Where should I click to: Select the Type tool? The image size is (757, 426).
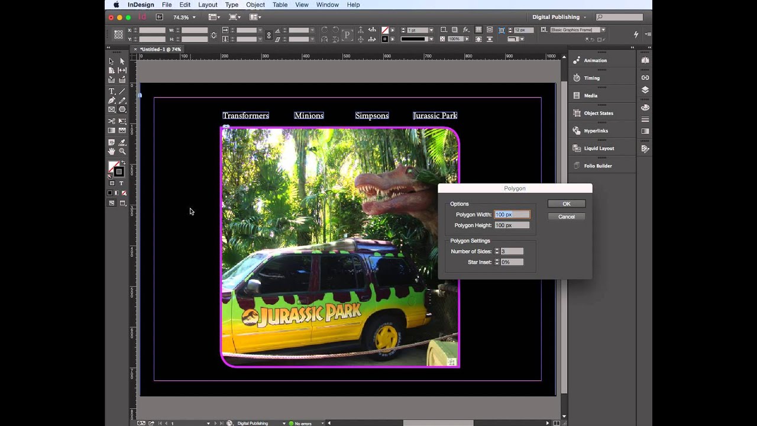coord(111,91)
